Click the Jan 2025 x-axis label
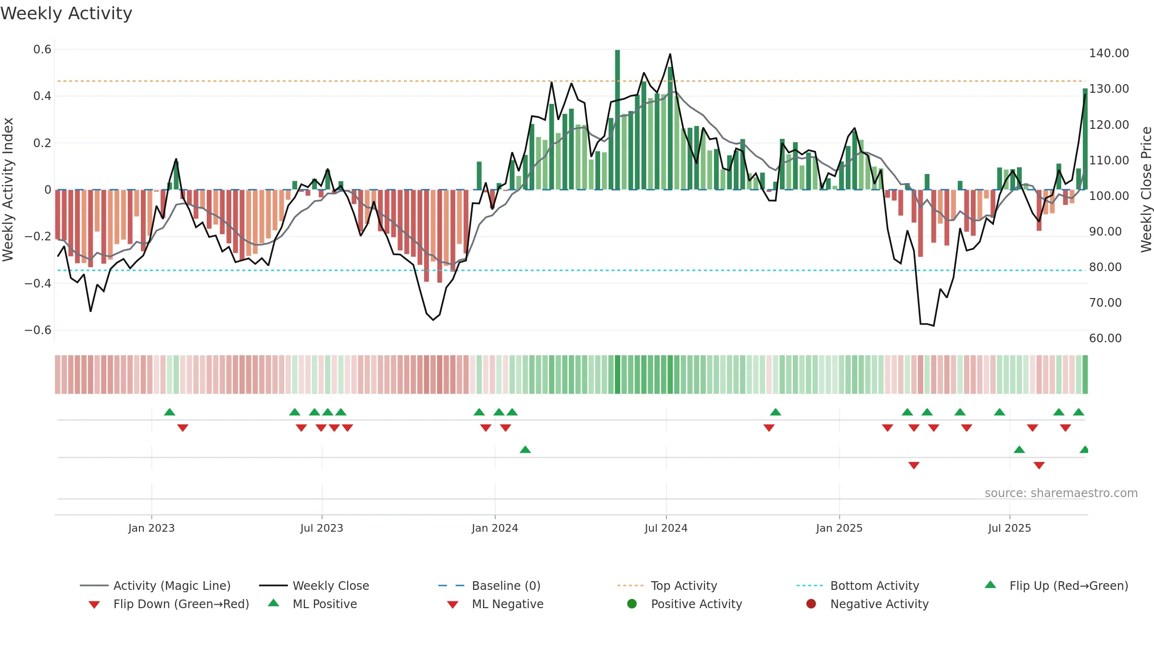Image resolution: width=1154 pixels, height=649 pixels. tap(839, 528)
